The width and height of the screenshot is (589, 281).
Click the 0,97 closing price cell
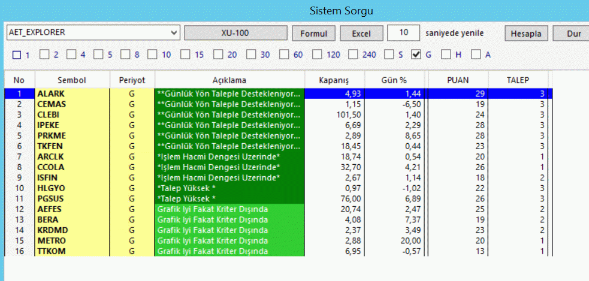tap(334, 188)
